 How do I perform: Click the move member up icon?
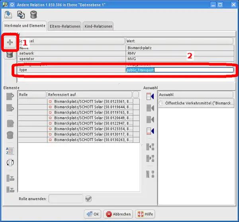click(10, 96)
